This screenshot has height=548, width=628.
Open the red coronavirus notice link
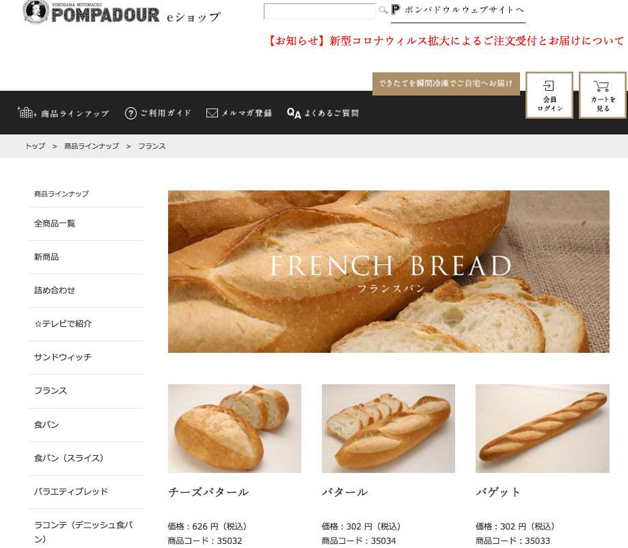click(446, 41)
